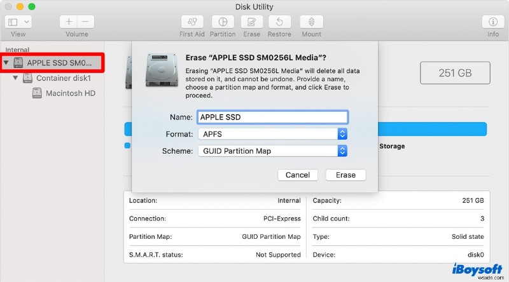
Task: Choose the Restore toolbar icon
Action: coord(279,22)
